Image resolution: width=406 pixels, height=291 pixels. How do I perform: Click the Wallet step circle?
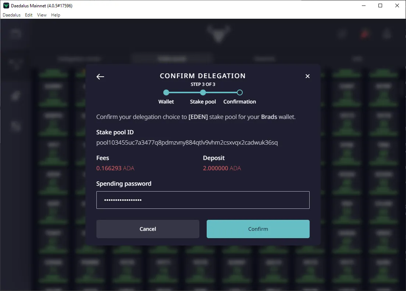click(166, 92)
